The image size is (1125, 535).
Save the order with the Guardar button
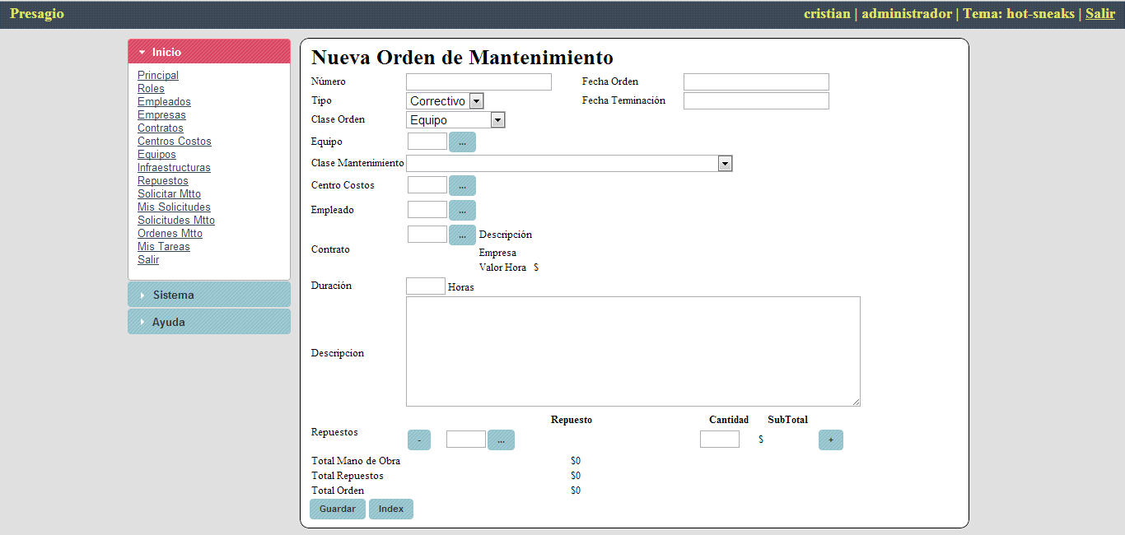click(337, 509)
